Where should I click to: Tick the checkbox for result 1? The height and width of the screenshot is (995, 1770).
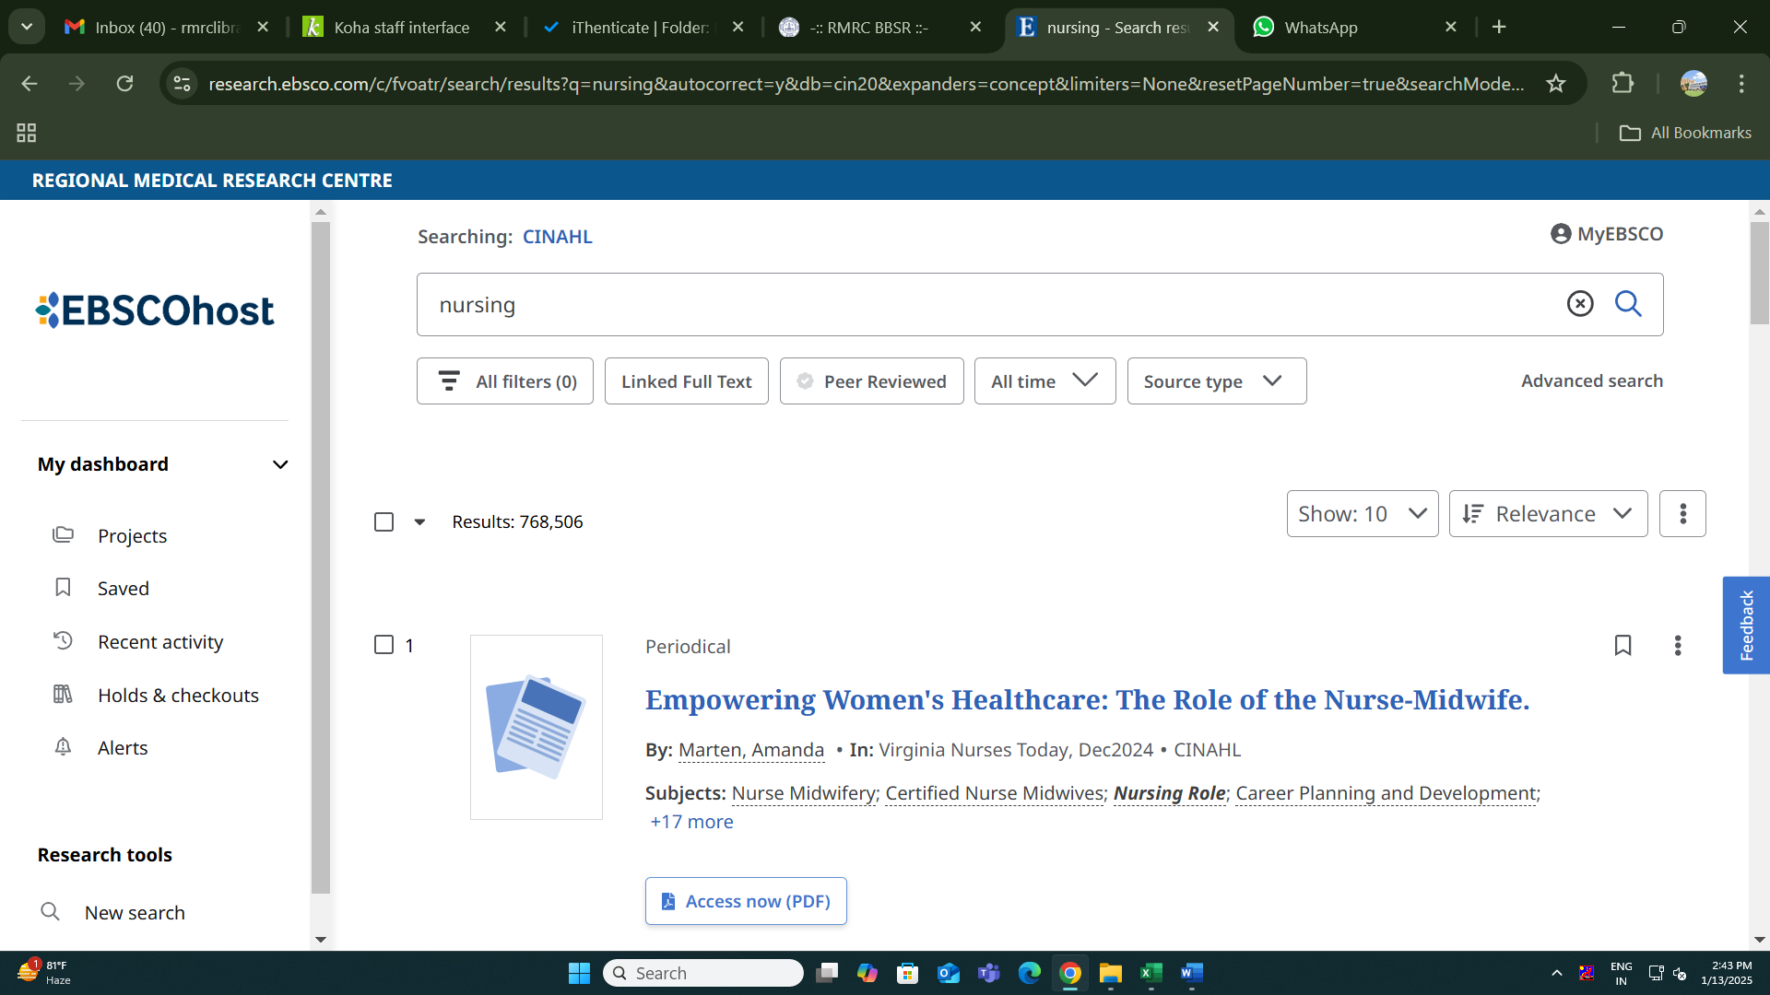tap(384, 645)
